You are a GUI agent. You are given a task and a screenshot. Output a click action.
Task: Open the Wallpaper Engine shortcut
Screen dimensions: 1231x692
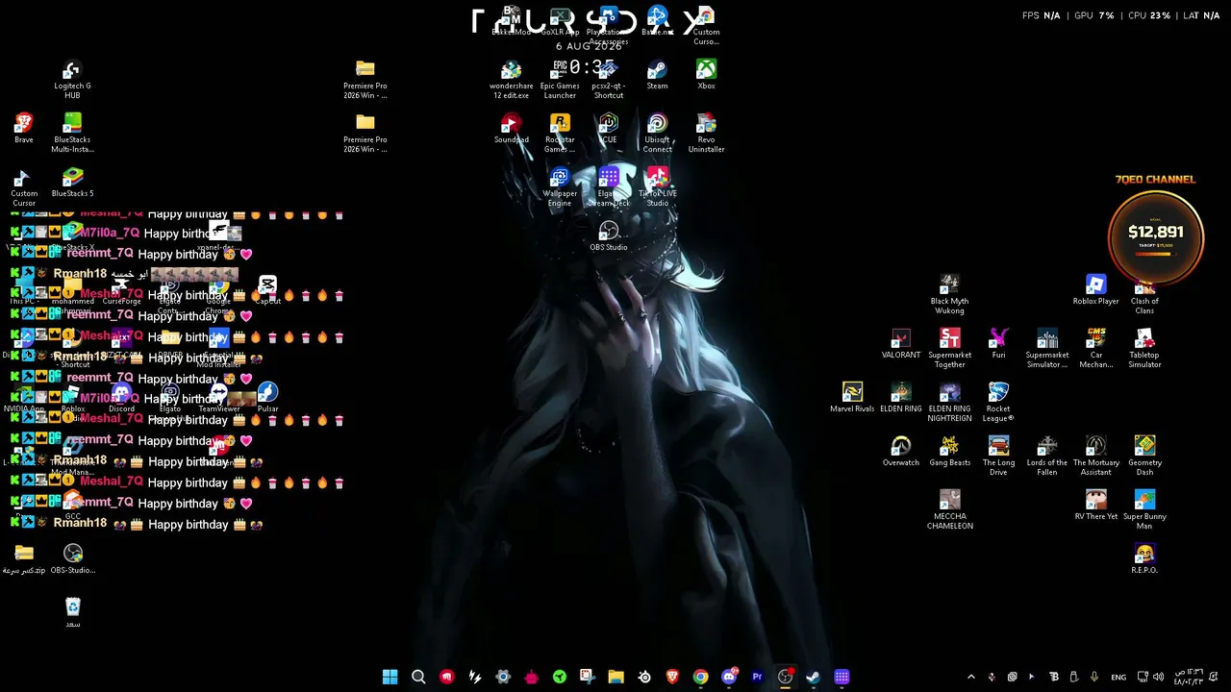pyautogui.click(x=560, y=187)
